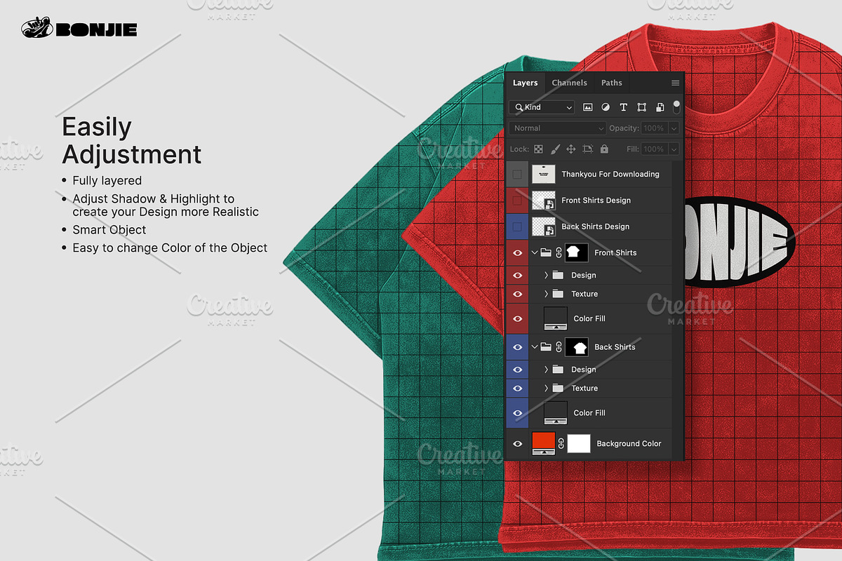Select the Front Shirts group name

click(615, 252)
